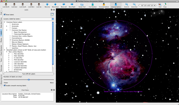Viewport: 179px width, 105px height.
Task: Click the scroll down arrow of label tree
Action: (x=53, y=71)
